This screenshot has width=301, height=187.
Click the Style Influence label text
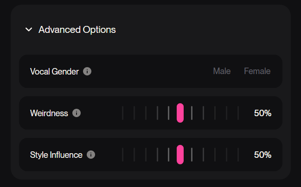click(56, 155)
